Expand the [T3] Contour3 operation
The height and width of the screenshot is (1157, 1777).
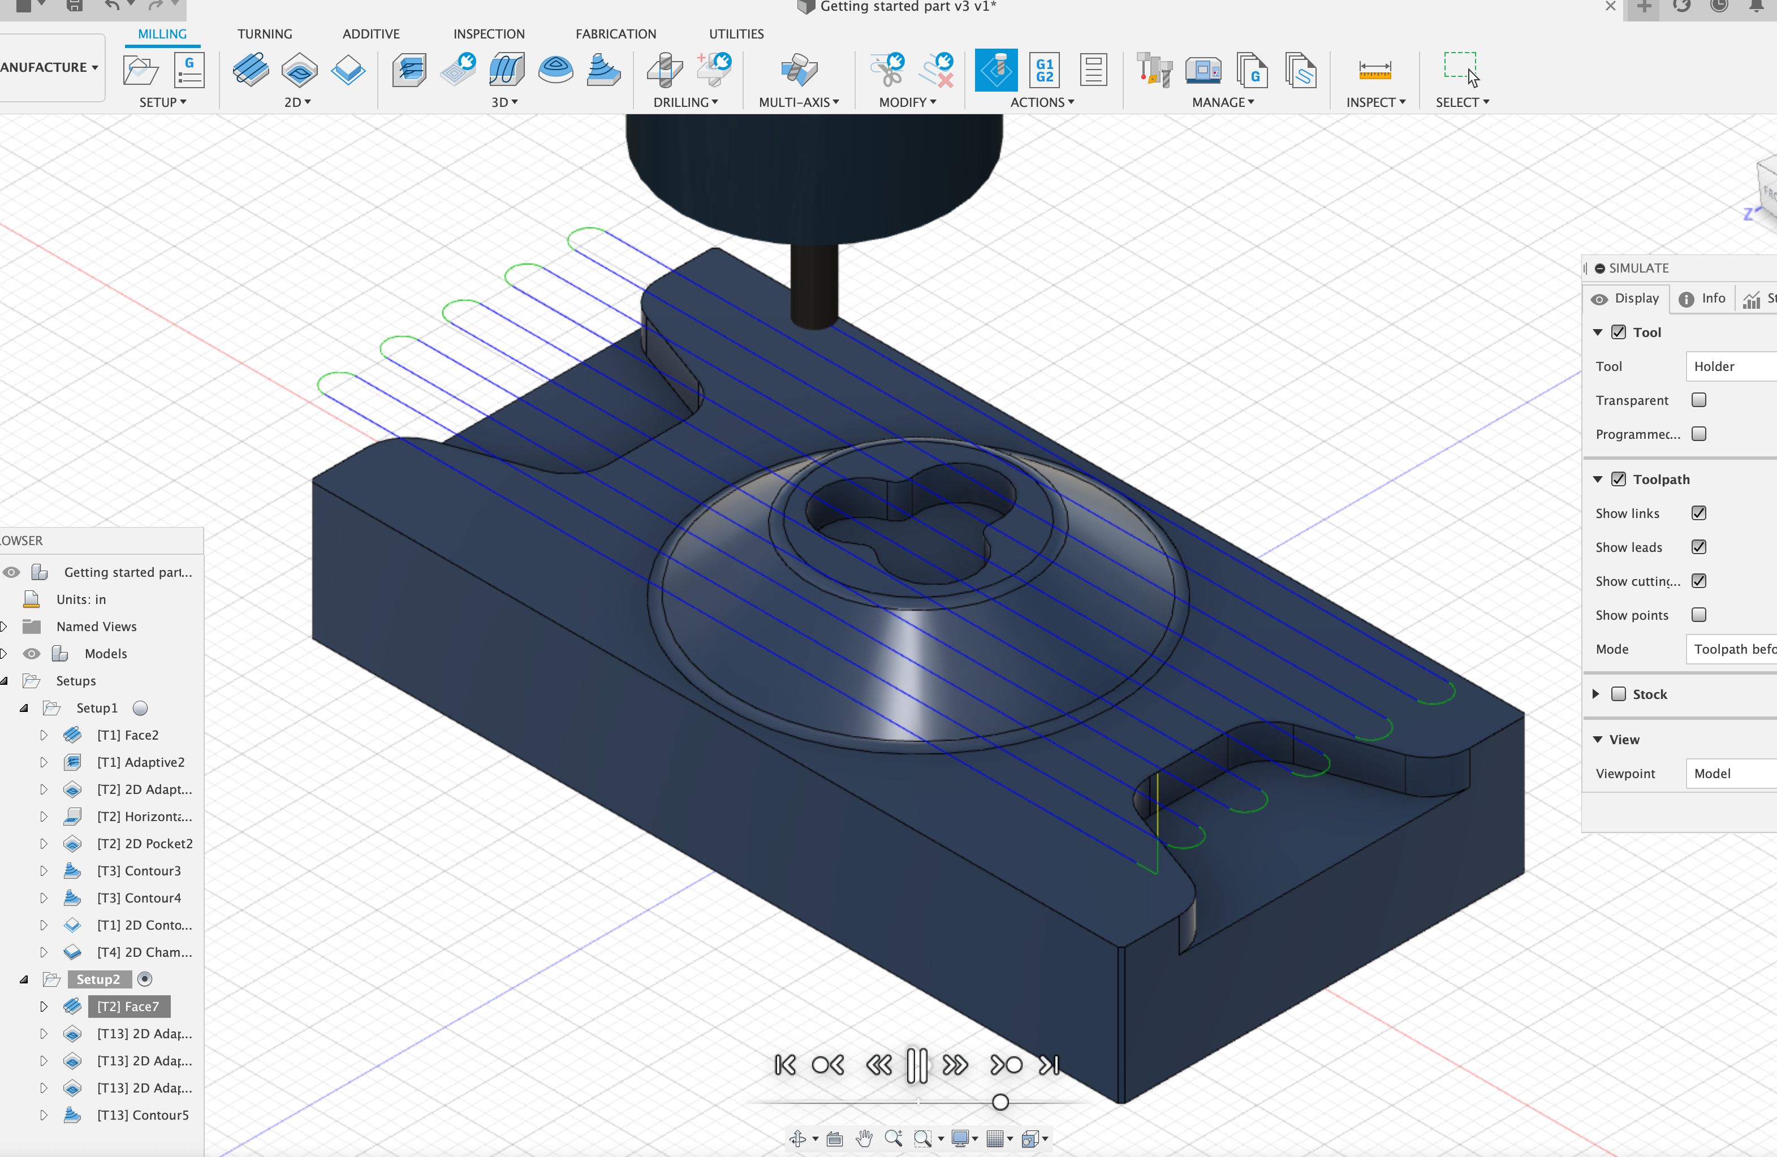pos(44,871)
